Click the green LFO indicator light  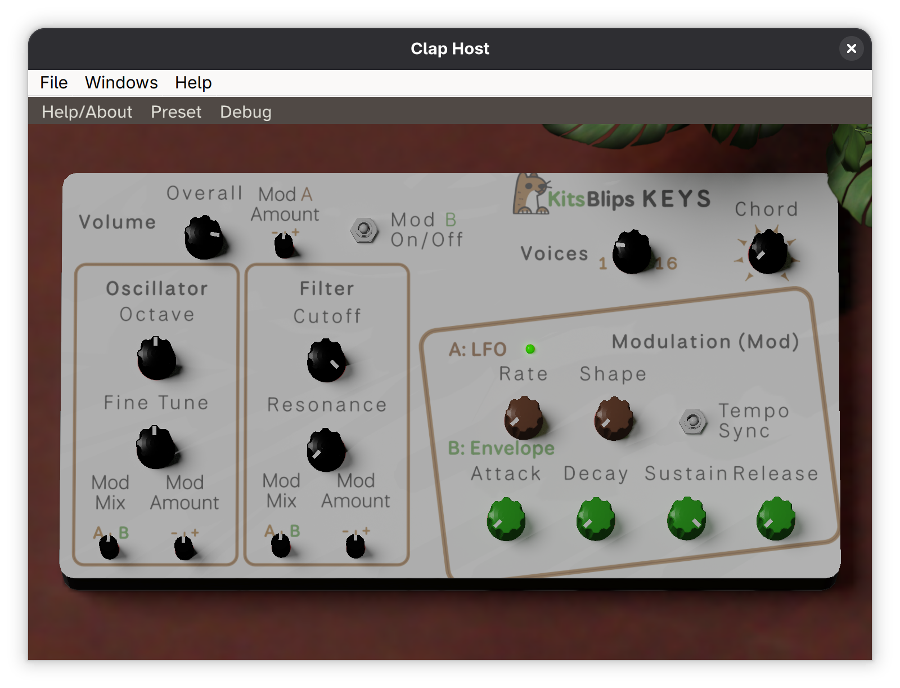pyautogui.click(x=530, y=349)
